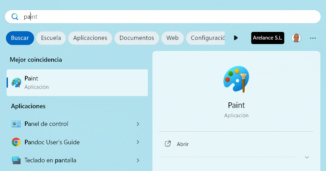This screenshot has width=326, height=171.
Task: Click the Escuela filter tab
Action: pos(51,38)
